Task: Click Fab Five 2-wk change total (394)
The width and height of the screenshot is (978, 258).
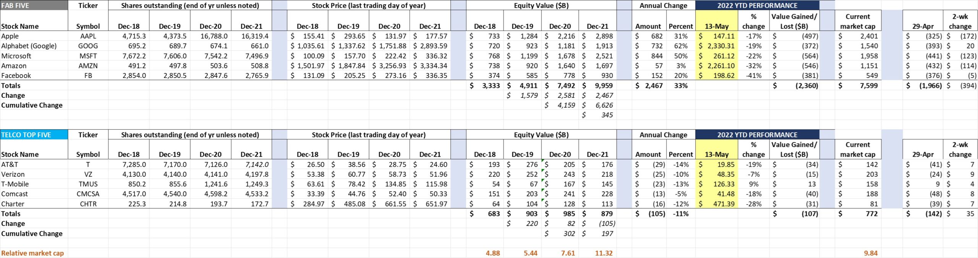Action: tap(960, 86)
